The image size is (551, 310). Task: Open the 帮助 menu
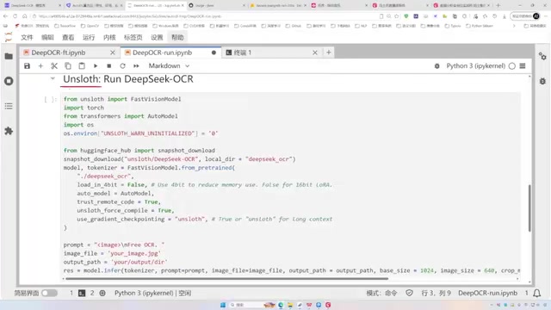point(177,37)
